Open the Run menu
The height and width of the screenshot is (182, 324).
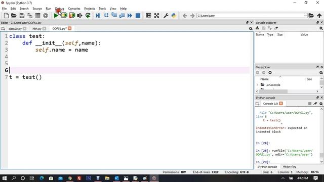click(49, 9)
